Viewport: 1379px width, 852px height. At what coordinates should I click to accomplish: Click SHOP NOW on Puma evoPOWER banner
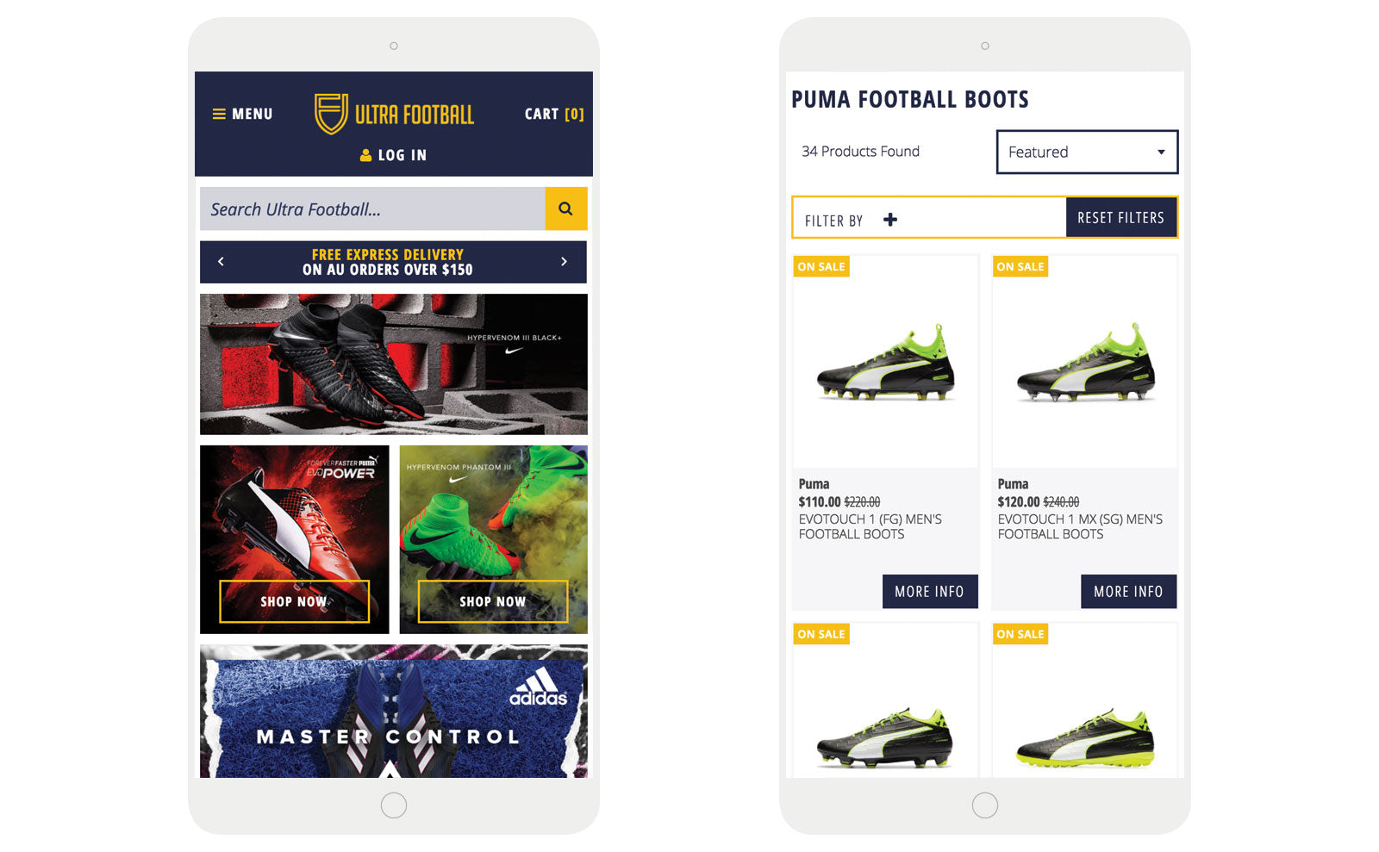pos(294,601)
